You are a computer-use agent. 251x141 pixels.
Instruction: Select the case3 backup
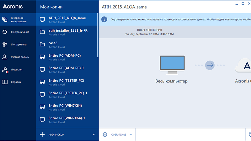[x=67, y=44]
